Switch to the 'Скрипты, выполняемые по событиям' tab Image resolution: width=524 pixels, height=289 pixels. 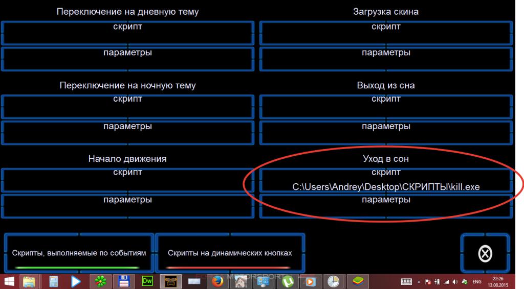click(x=79, y=253)
